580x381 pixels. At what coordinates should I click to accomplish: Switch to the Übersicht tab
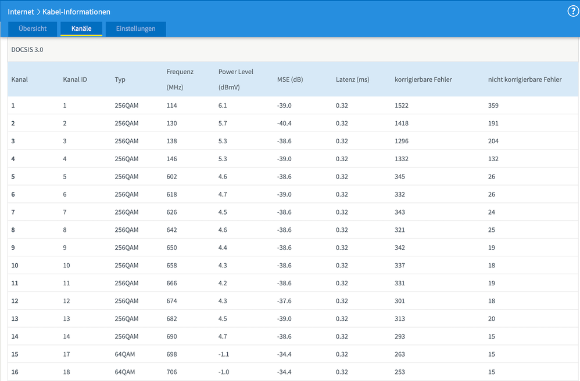tap(32, 28)
